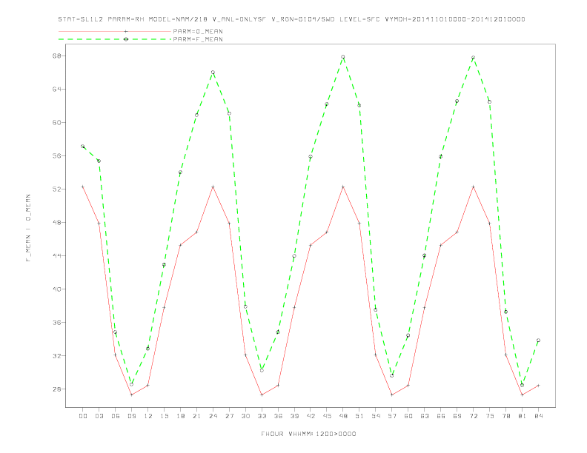The width and height of the screenshot is (587, 453).
Task: Select green F_MEAN starting marker at hour 00
Action: [x=83, y=147]
